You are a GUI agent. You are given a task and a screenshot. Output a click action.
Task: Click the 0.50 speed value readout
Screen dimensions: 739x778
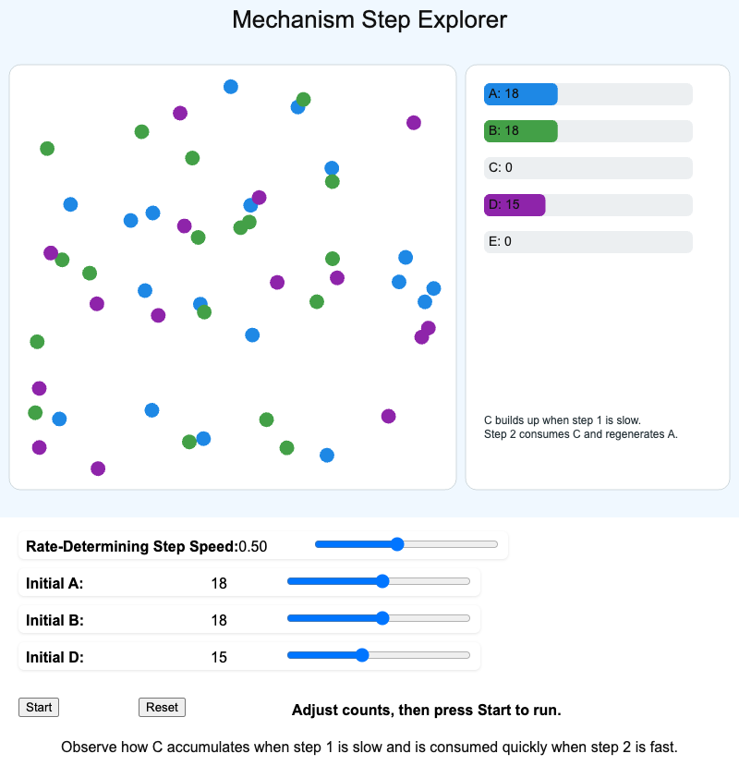pyautogui.click(x=253, y=546)
